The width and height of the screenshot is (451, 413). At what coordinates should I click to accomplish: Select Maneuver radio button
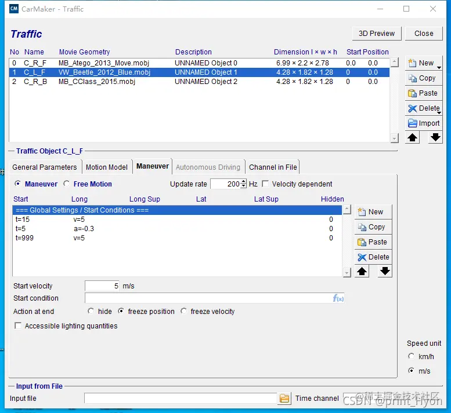(x=18, y=184)
